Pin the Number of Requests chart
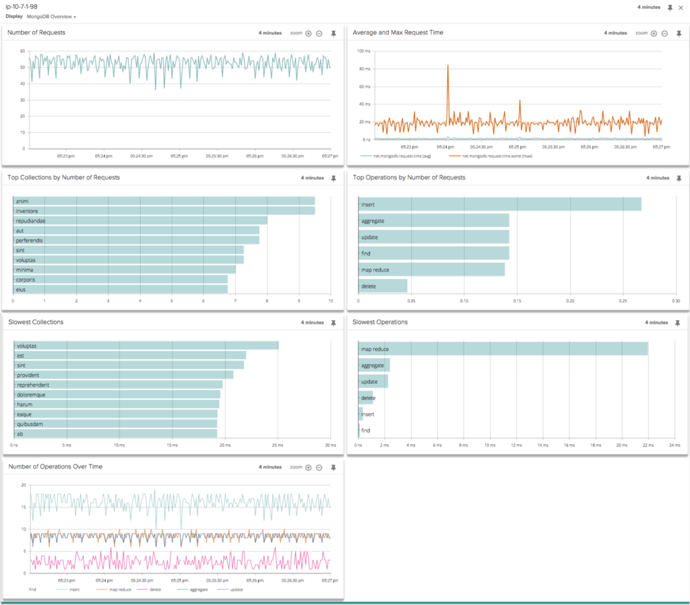Image resolution: width=690 pixels, height=605 pixels. [332, 32]
